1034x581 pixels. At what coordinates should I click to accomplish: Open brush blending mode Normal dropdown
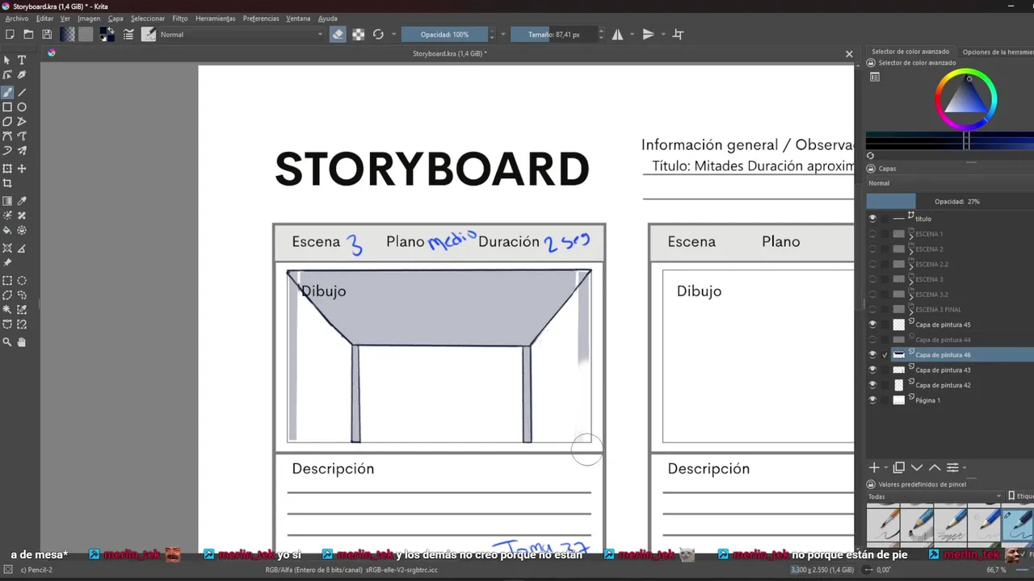[x=241, y=35]
